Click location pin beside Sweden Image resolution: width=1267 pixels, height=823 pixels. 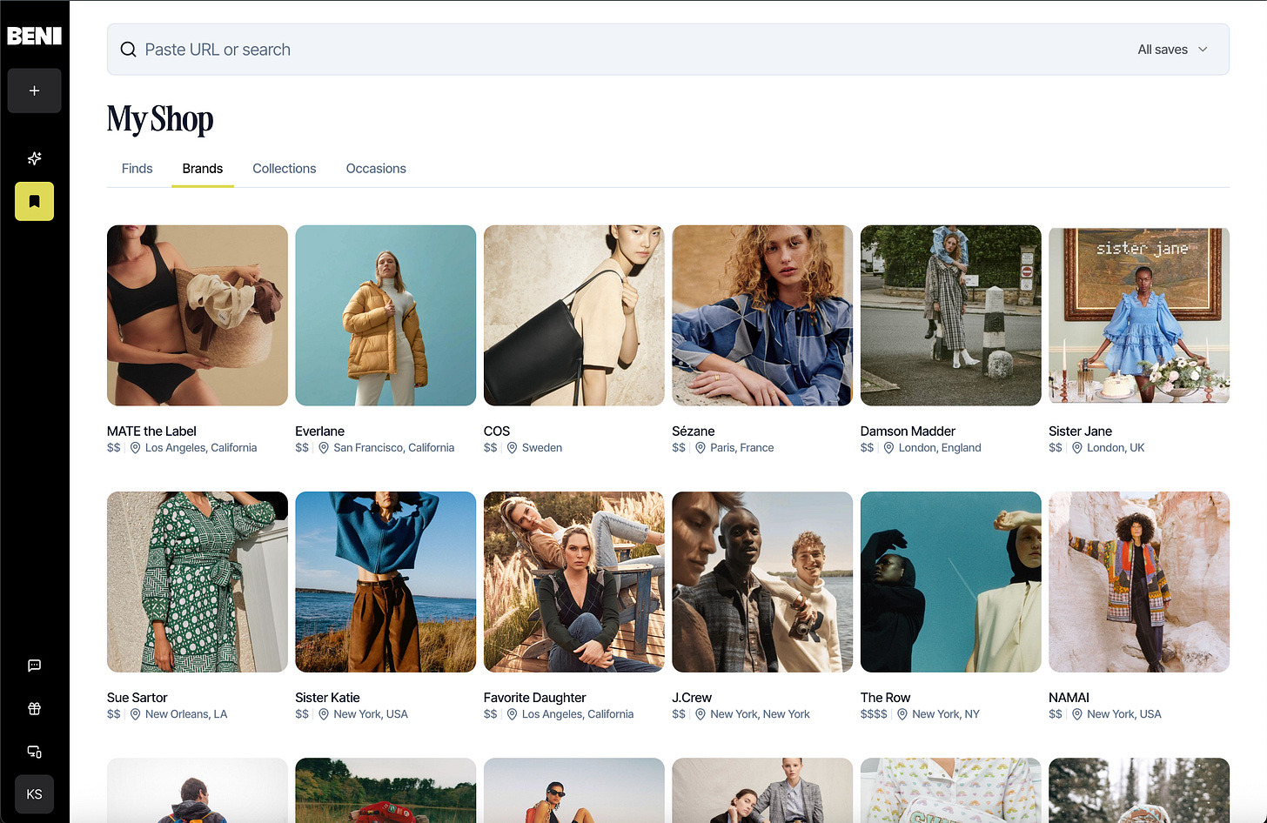click(512, 448)
